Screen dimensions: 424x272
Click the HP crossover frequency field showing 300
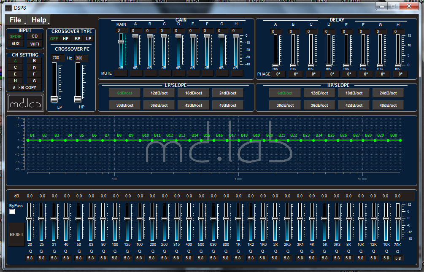point(81,58)
